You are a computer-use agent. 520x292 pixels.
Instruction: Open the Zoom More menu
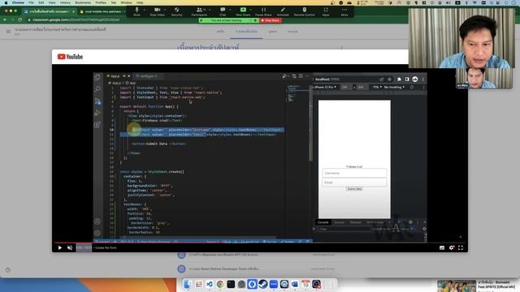(x=344, y=11)
